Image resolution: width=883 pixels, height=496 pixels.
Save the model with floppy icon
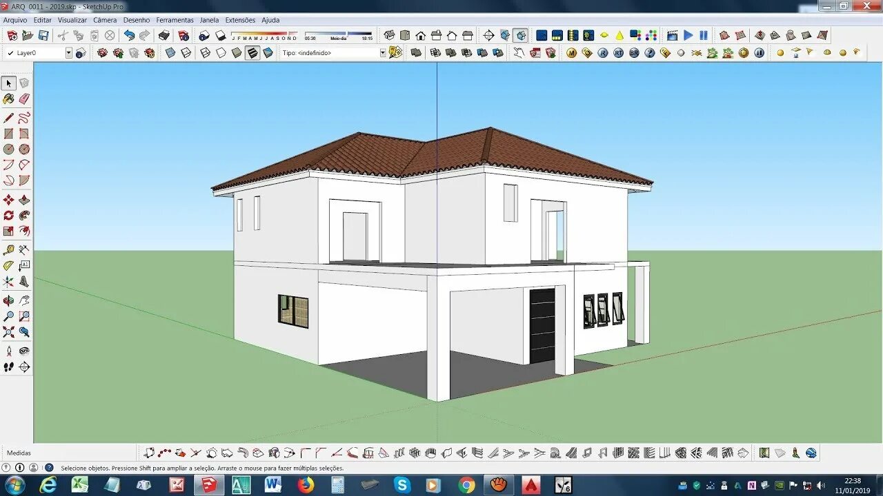(43, 35)
